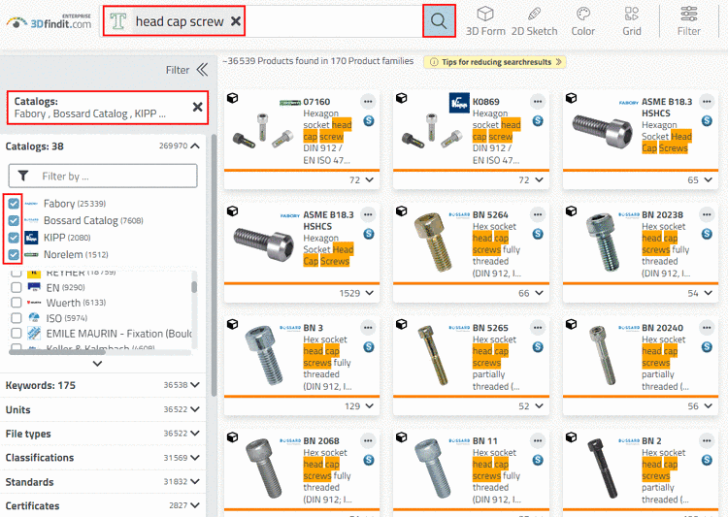Check the Wuerth catalog checkbox

17,303
